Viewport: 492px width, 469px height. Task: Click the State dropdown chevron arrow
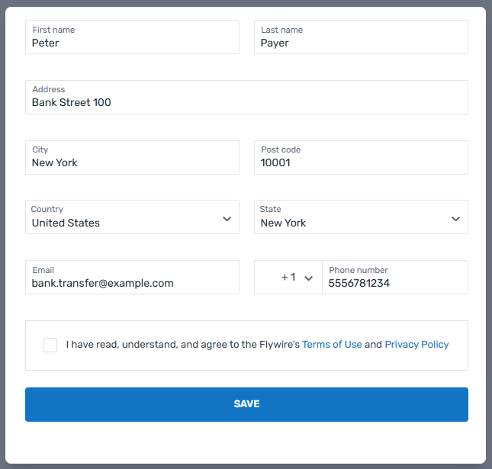[455, 219]
